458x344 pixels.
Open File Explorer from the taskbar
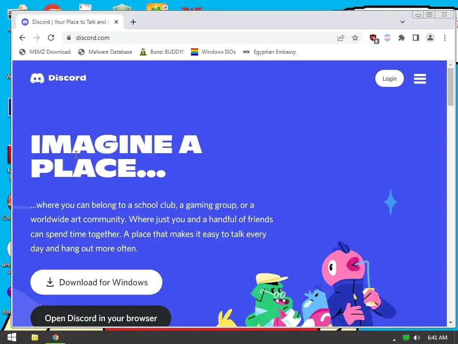[35, 338]
